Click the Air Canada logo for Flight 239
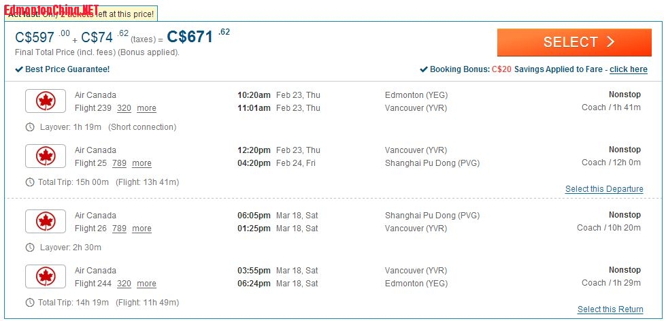 [x=46, y=101]
